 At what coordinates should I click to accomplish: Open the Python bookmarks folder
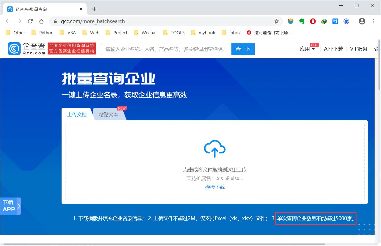pos(42,33)
